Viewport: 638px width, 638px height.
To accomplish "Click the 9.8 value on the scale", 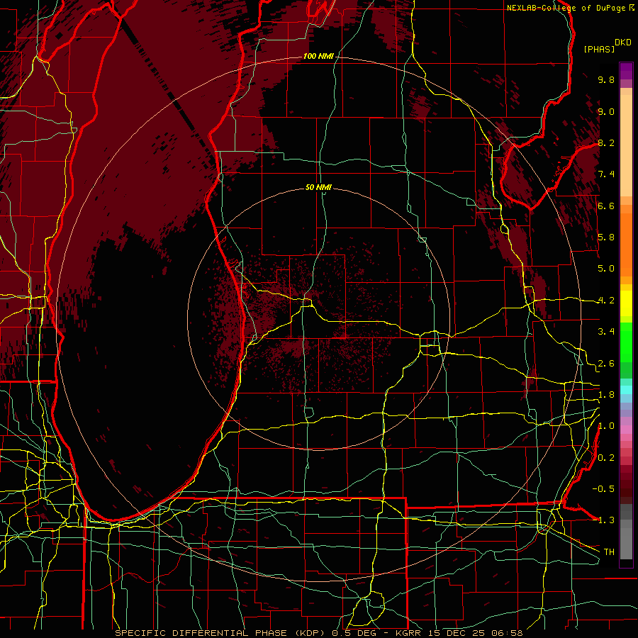I will pyautogui.click(x=606, y=80).
